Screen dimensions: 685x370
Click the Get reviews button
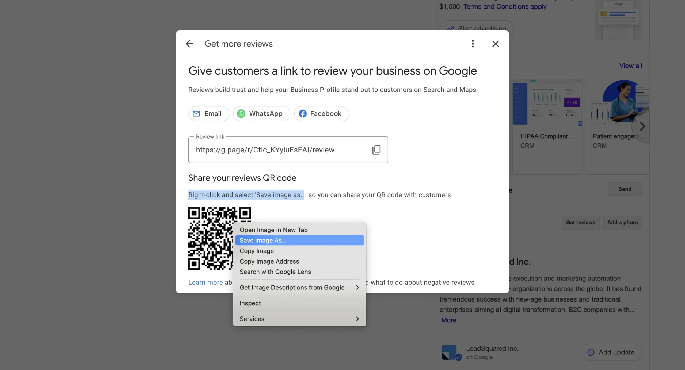(x=581, y=222)
